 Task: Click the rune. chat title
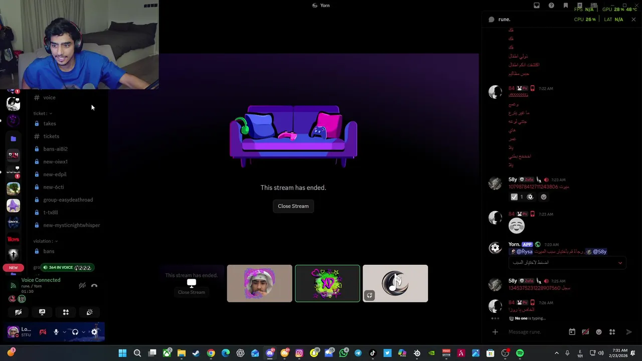tap(505, 20)
